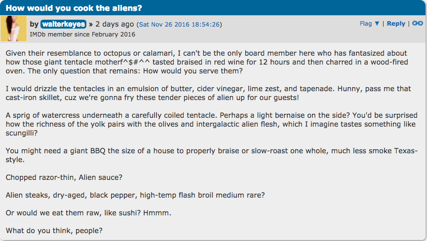
Task: Open the poster's avatar thumbnail
Action: [x=14, y=29]
